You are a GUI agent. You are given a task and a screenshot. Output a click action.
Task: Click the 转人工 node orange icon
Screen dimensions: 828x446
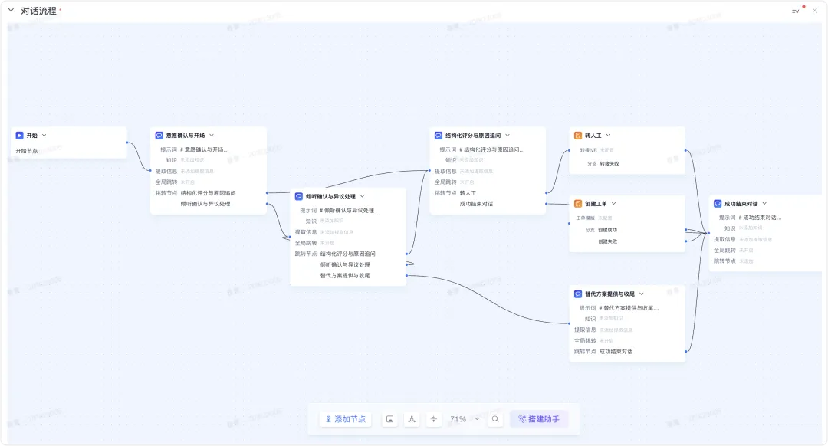tap(578, 136)
